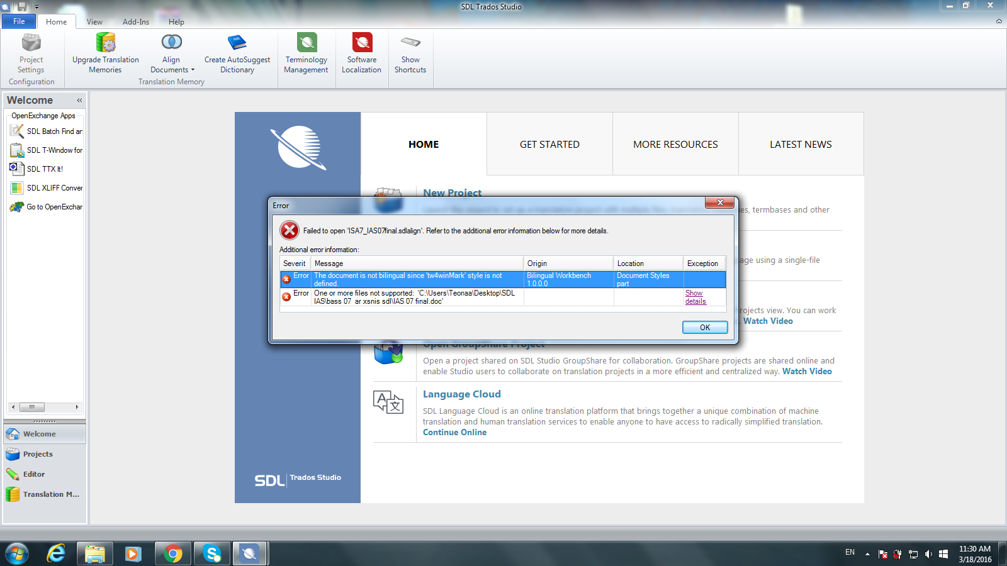Select the Add-Ins ribbon tab

[136, 21]
